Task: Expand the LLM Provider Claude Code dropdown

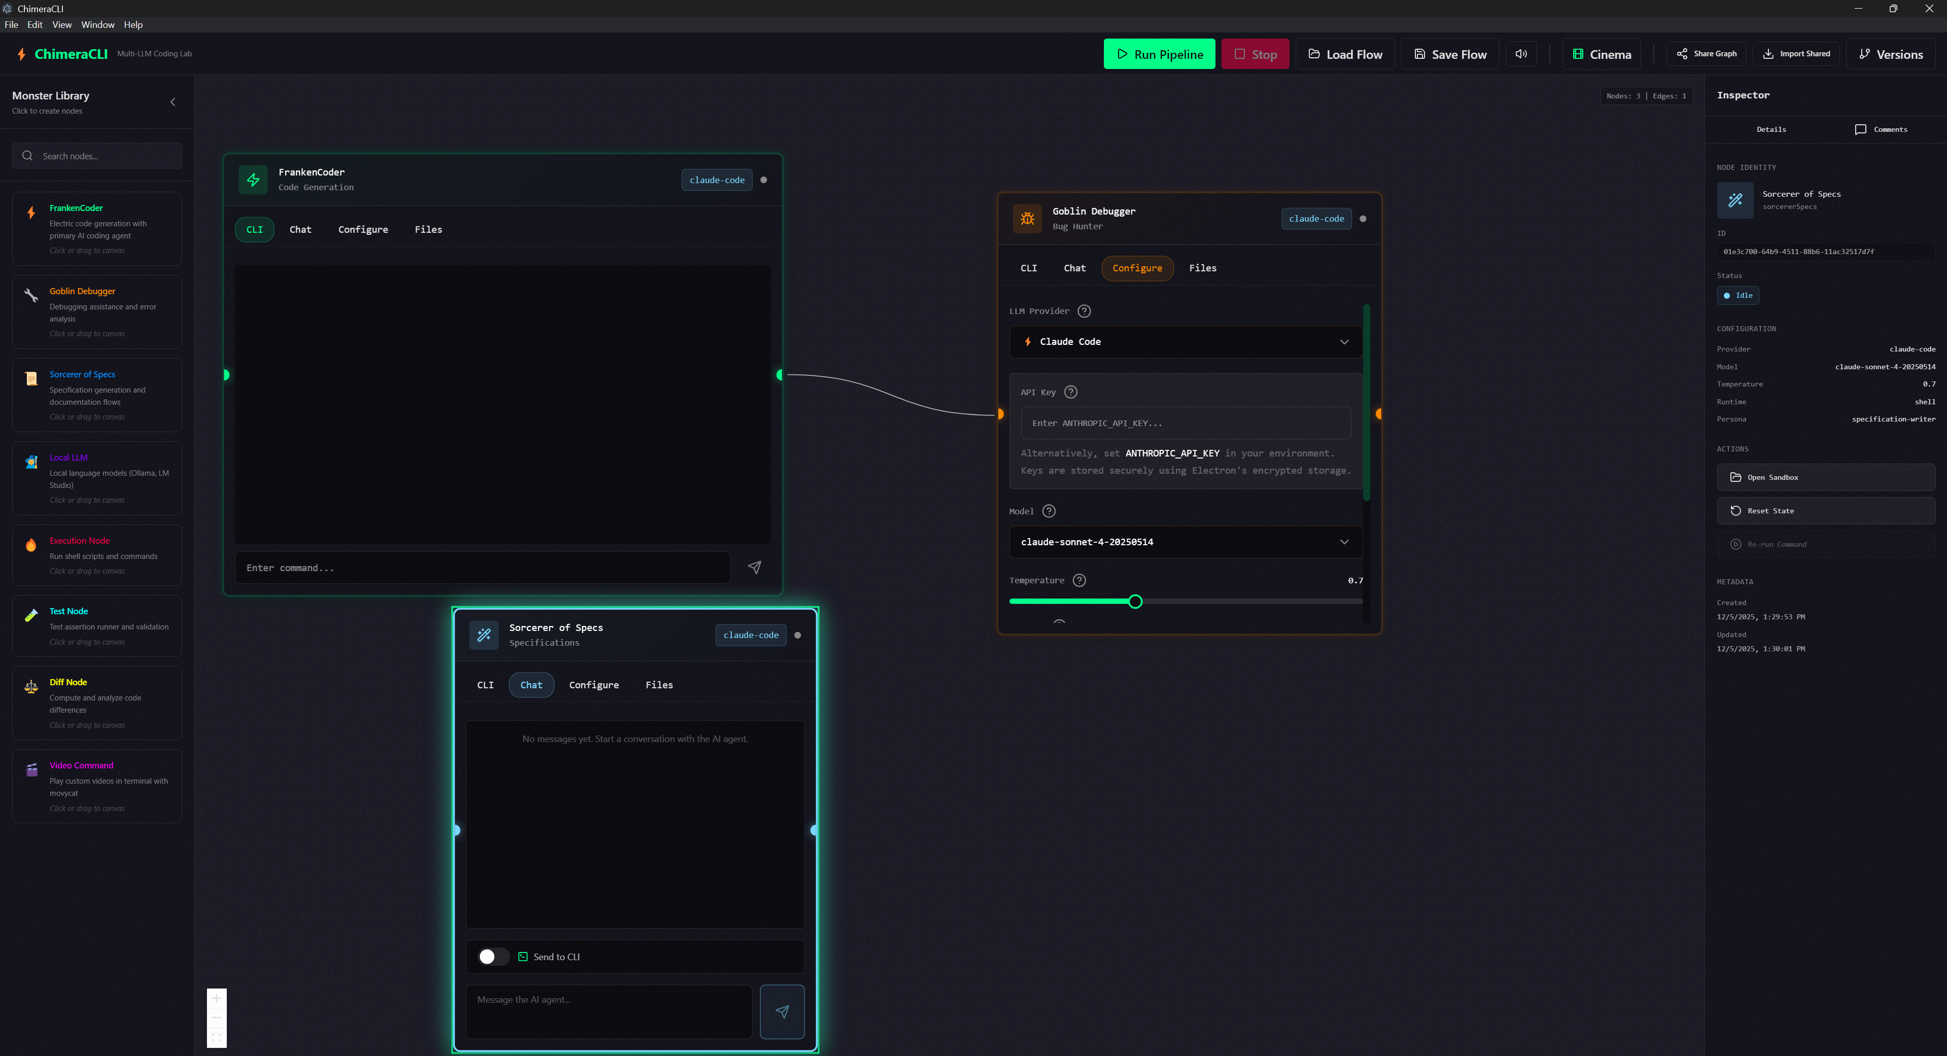Action: pos(1185,342)
